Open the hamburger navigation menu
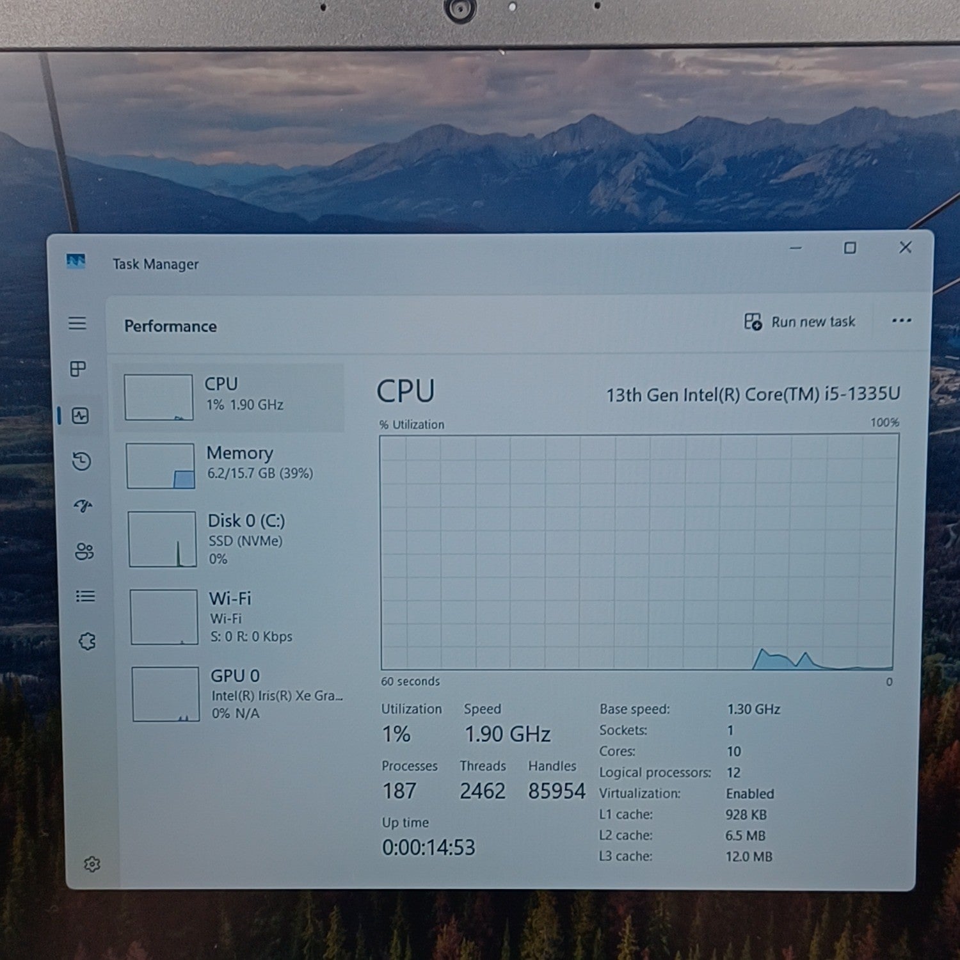This screenshot has height=960, width=960. click(x=77, y=323)
